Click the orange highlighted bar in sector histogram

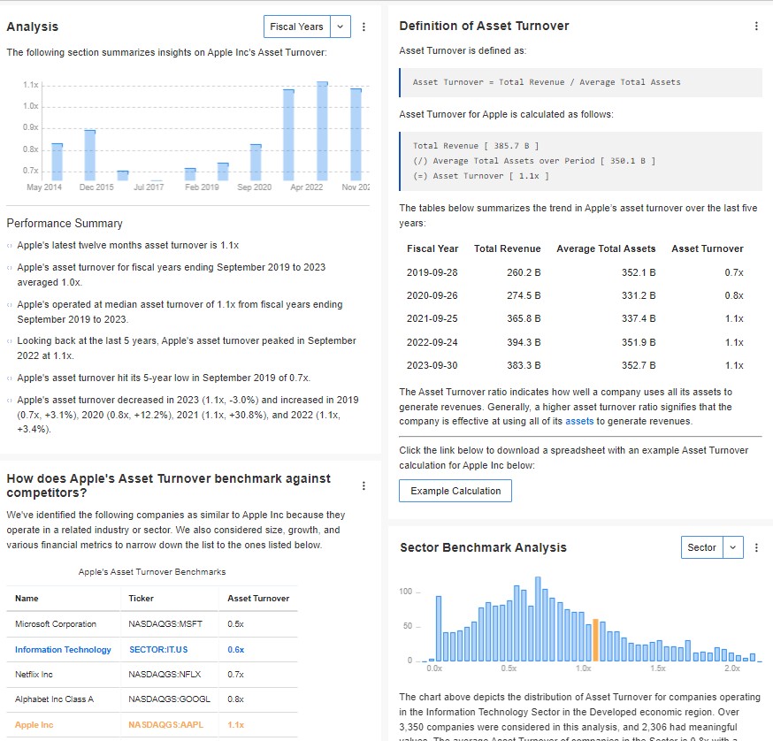(595, 640)
